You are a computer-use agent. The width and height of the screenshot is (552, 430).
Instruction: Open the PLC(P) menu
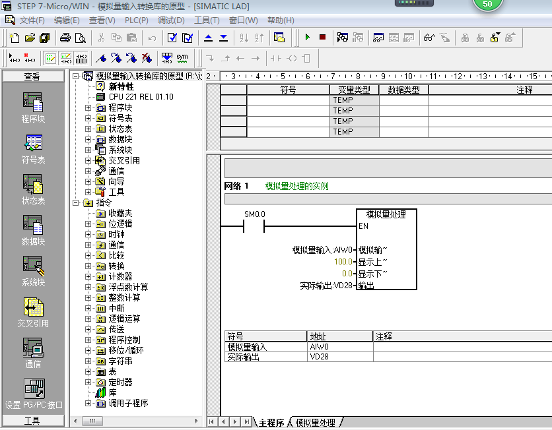point(136,20)
